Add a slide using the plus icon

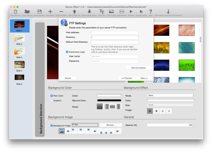(50, 12)
